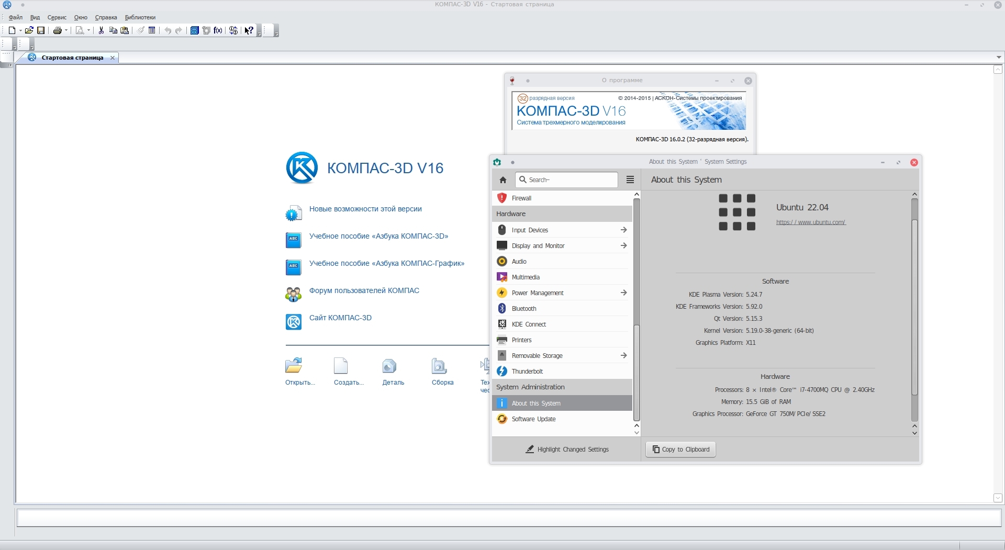
Task: Open Сайт КОМПАС-3D link
Action: pyautogui.click(x=340, y=318)
